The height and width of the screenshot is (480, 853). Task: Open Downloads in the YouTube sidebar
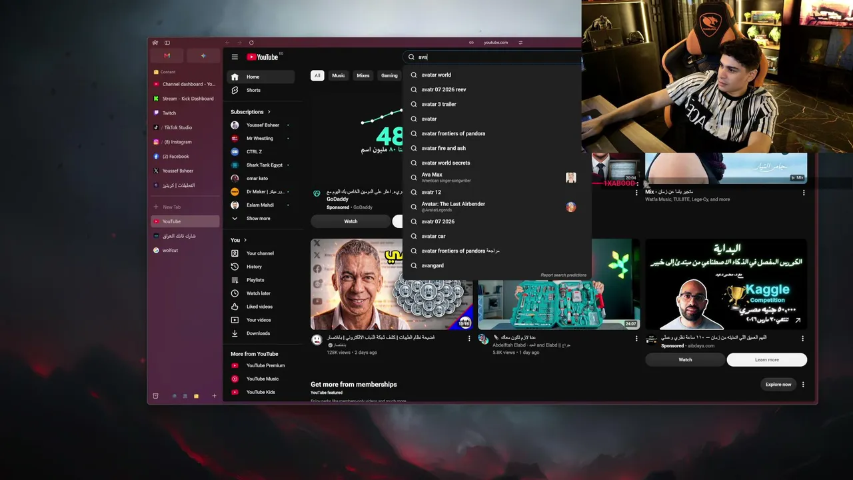[261, 333]
